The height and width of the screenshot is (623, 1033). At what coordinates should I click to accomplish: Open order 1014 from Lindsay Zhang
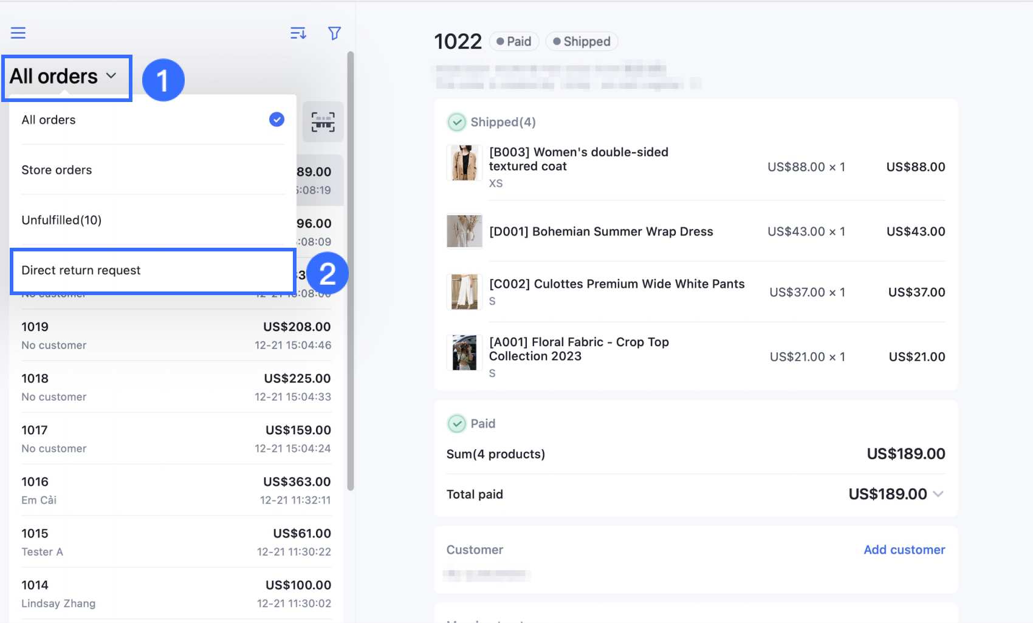tap(176, 593)
